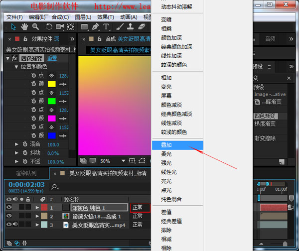Image resolution: width=299 pixels, height=251 pixels.
Task: Toggle solo switch for layer 1
Action: (22, 207)
